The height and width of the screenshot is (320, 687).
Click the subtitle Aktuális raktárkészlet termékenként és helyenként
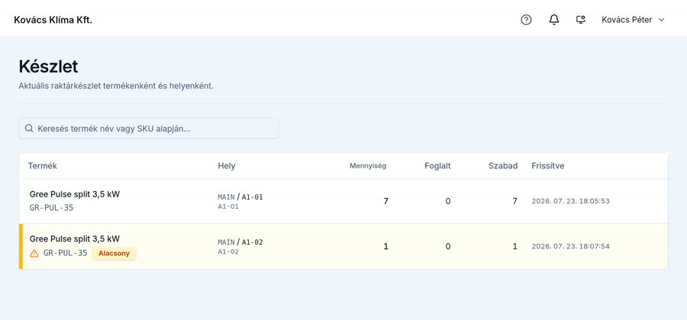pyautogui.click(x=116, y=86)
